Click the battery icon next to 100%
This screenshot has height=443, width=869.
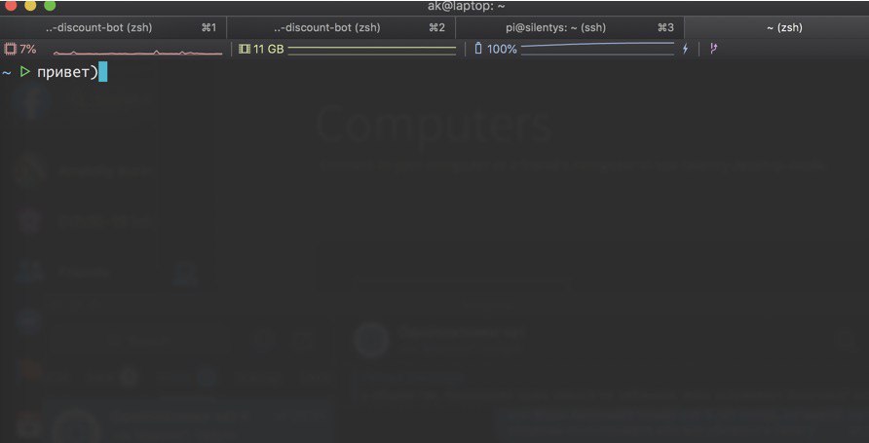[x=478, y=49]
